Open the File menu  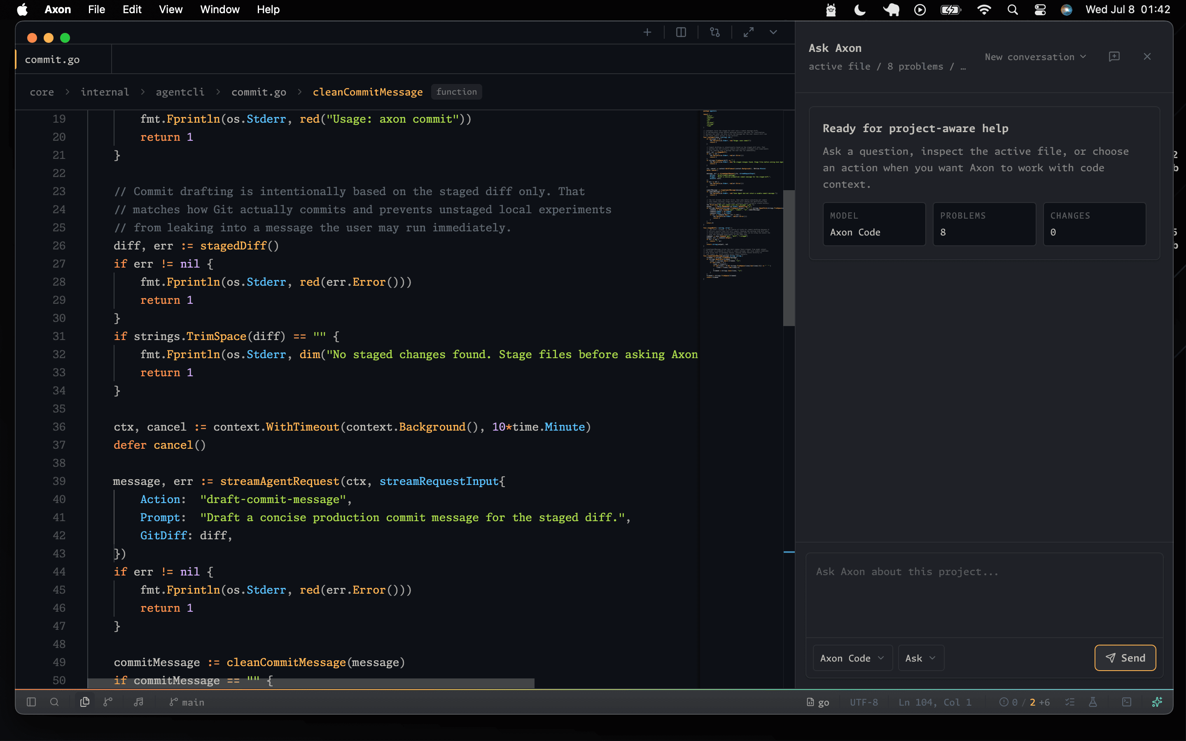coord(96,9)
